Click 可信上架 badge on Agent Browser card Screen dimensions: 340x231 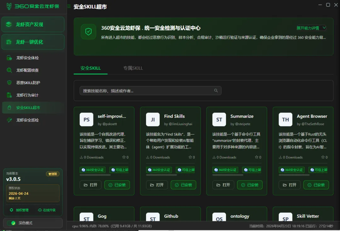pos(318,170)
